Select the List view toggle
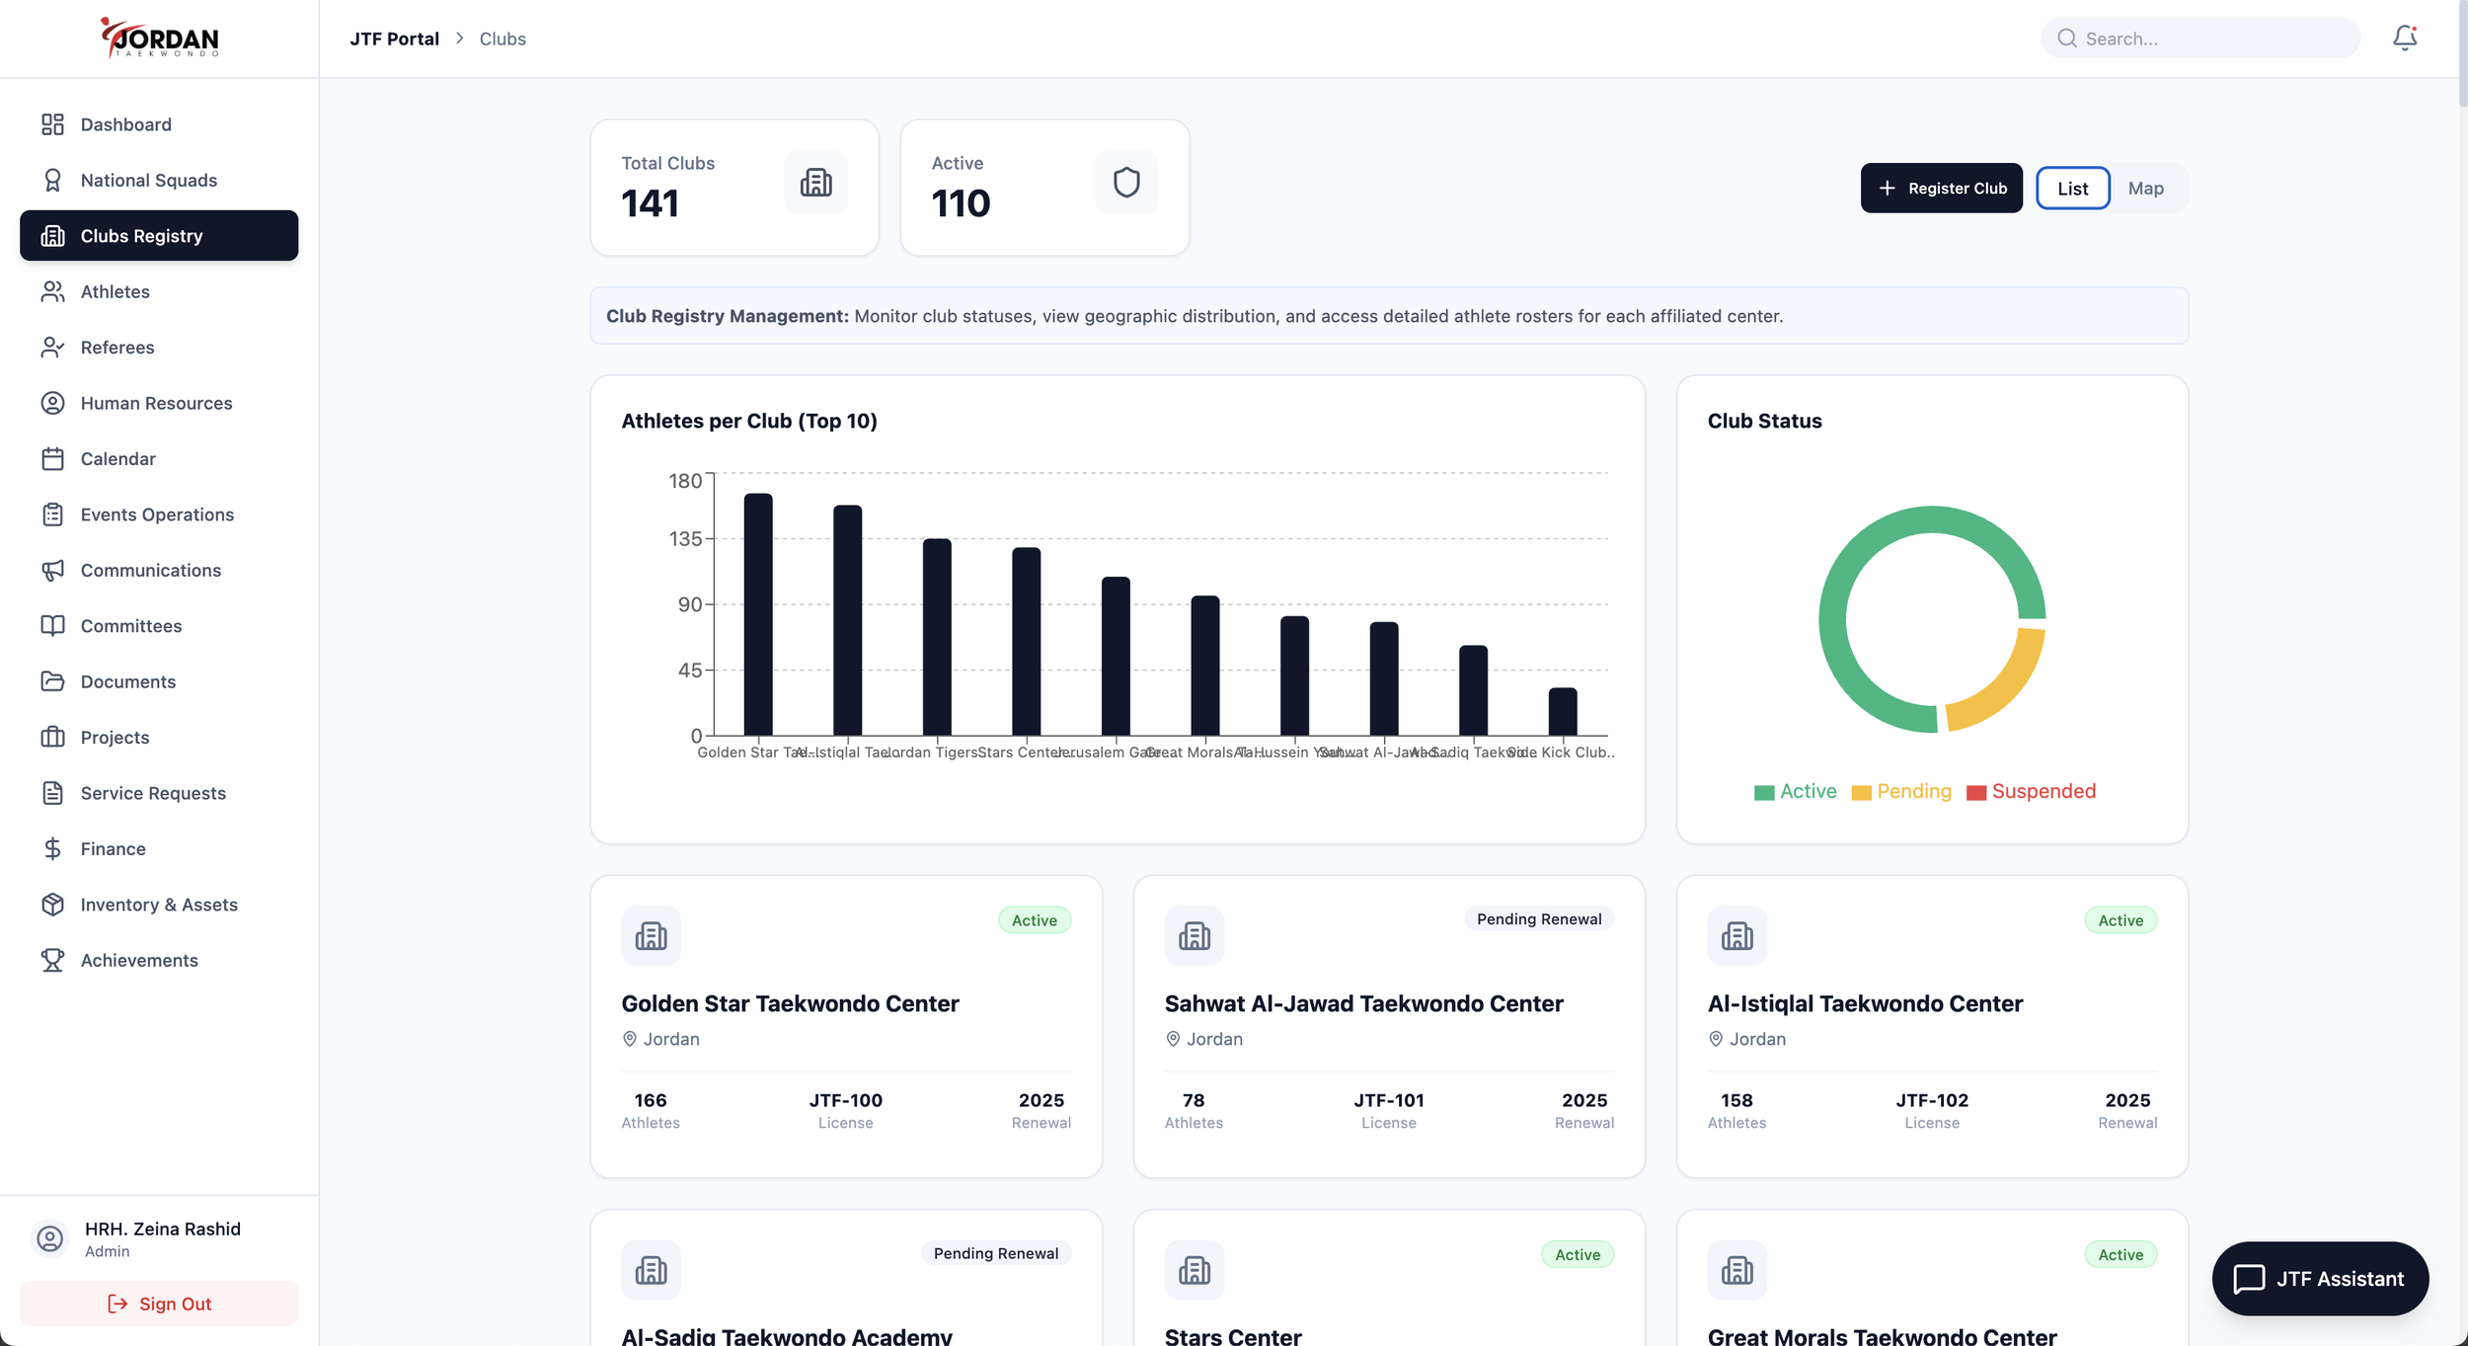The height and width of the screenshot is (1346, 2468). coord(2072,189)
